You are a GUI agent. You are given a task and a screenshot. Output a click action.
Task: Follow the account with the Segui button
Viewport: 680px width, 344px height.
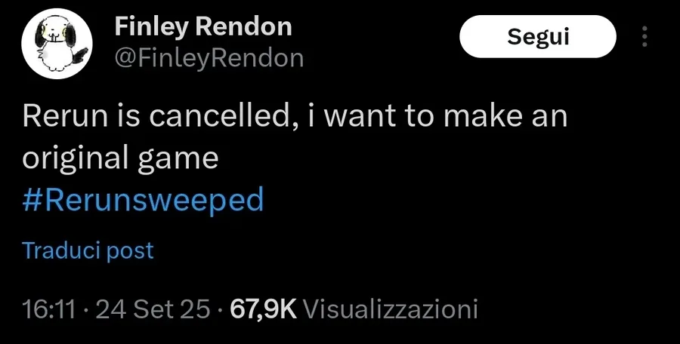[x=537, y=36]
